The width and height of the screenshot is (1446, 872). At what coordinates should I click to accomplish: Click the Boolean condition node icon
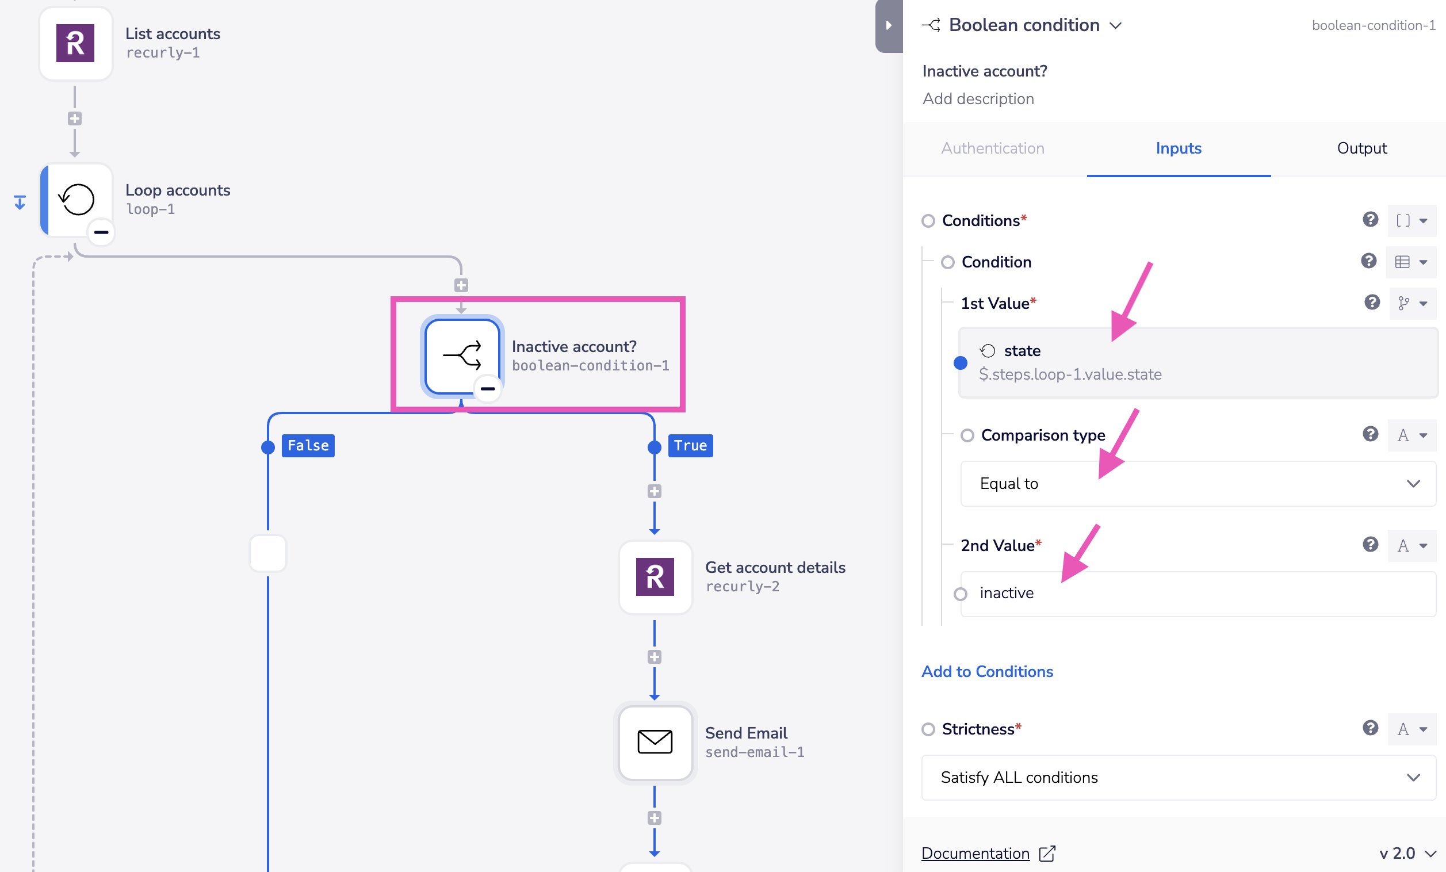tap(461, 355)
